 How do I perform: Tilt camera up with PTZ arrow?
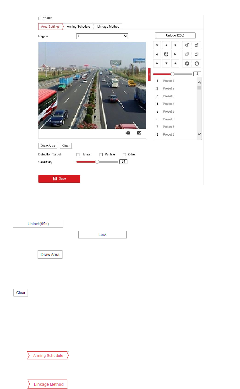pyautogui.click(x=166, y=45)
